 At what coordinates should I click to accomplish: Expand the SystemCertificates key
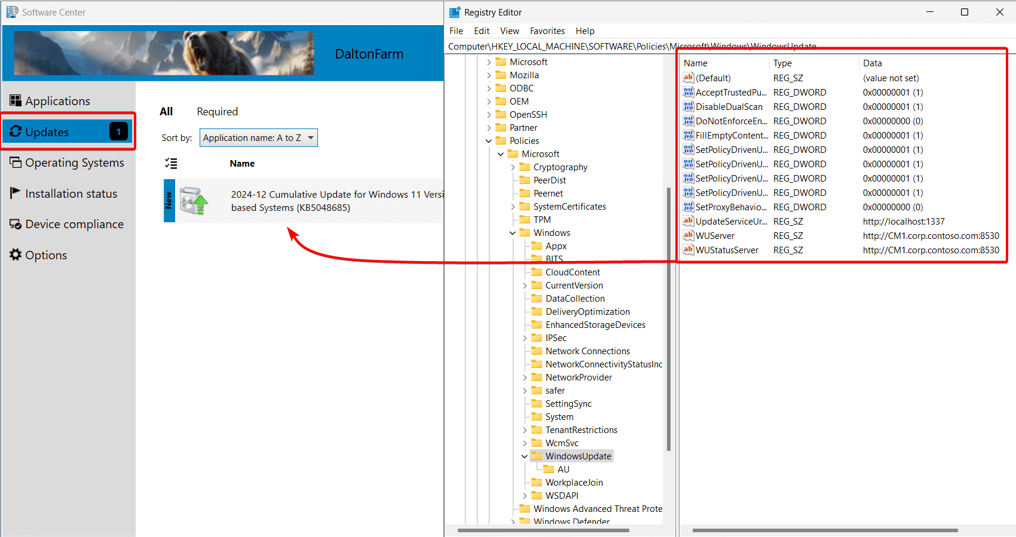point(513,207)
